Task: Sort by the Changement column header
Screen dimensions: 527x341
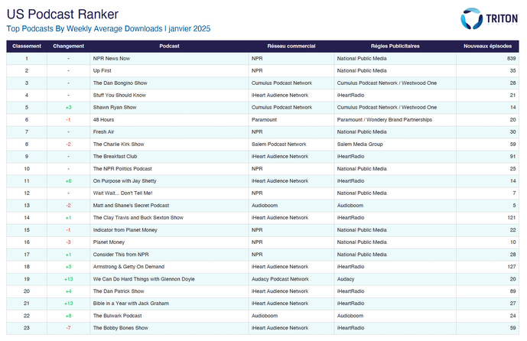Action: coord(68,46)
